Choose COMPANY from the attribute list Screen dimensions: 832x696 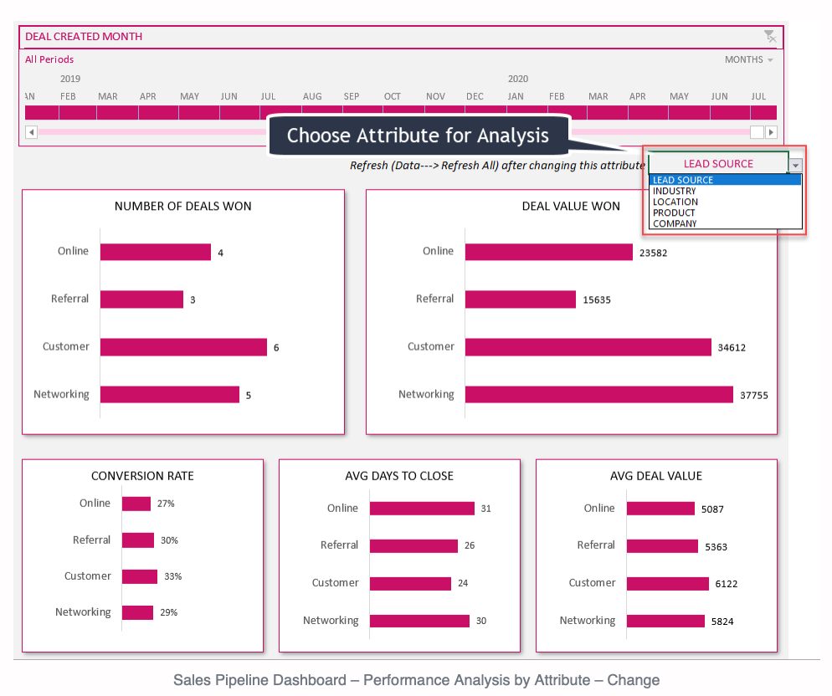tap(725, 223)
